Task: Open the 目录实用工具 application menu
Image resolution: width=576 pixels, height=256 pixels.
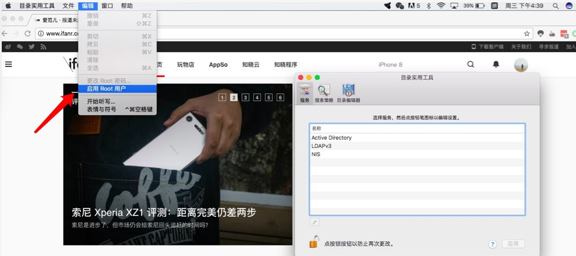Action: [36, 5]
